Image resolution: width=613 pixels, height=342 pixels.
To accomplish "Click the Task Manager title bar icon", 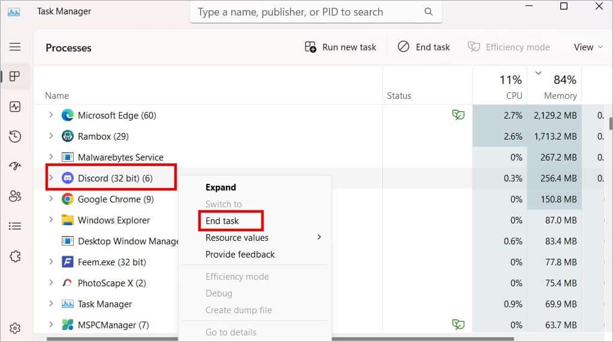I will click(14, 12).
